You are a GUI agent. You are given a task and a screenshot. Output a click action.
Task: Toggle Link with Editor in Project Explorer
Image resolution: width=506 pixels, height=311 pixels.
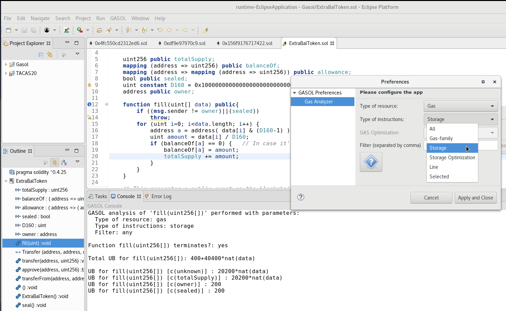point(50,55)
